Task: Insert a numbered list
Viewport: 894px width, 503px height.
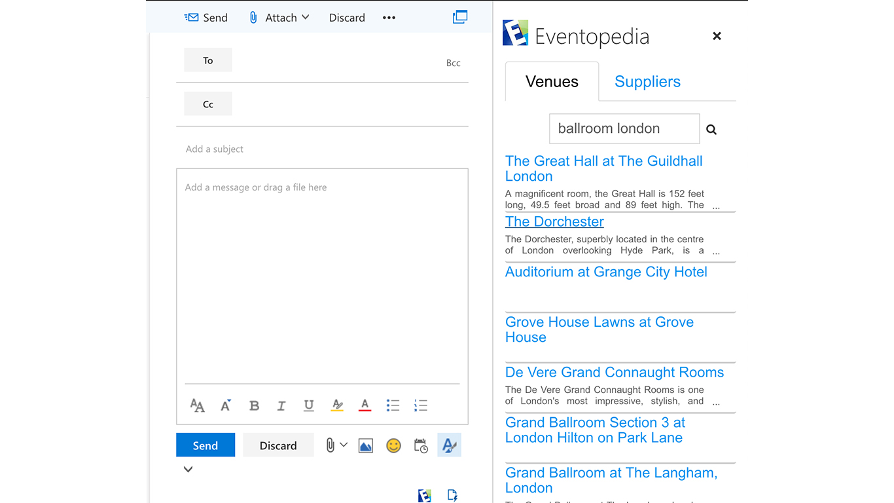Action: pos(421,405)
